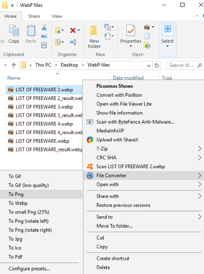Open the Send to submenu

[144, 217]
